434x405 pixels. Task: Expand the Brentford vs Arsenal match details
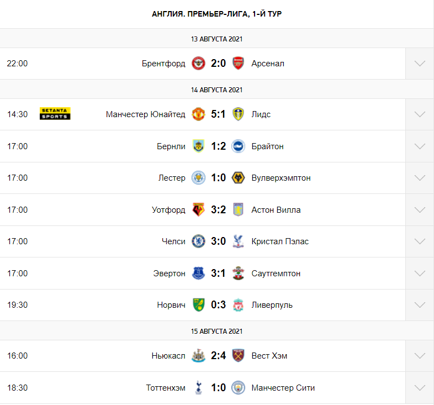[420, 64]
